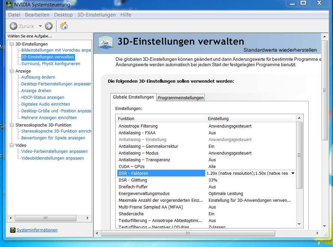333x247 pixels.
Task: Open Bewertungen für Spiele anzeigen
Action: (53, 138)
